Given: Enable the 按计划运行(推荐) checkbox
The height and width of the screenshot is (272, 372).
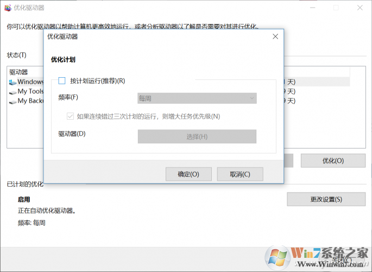Looking at the screenshot, I should 62,81.
